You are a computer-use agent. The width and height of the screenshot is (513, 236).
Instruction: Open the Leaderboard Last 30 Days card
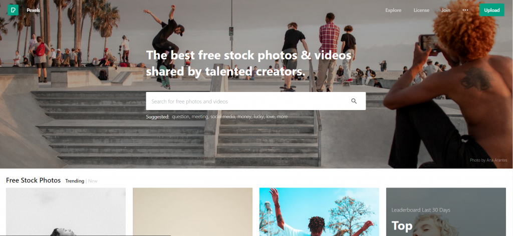point(446,212)
